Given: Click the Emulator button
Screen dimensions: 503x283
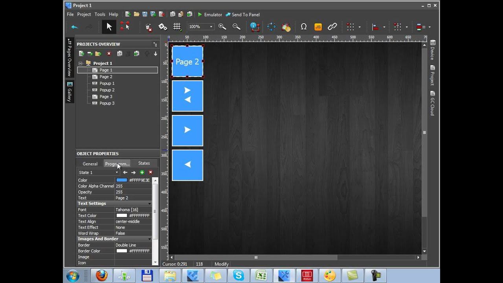Looking at the screenshot, I should coord(210,15).
